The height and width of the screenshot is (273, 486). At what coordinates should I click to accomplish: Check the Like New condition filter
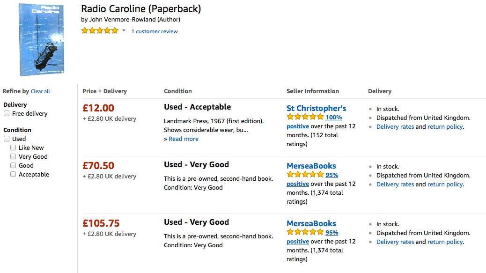tap(13, 148)
